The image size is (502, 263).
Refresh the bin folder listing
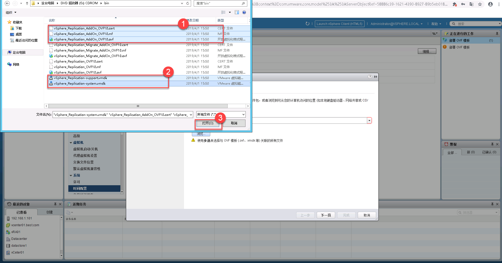[x=188, y=3]
